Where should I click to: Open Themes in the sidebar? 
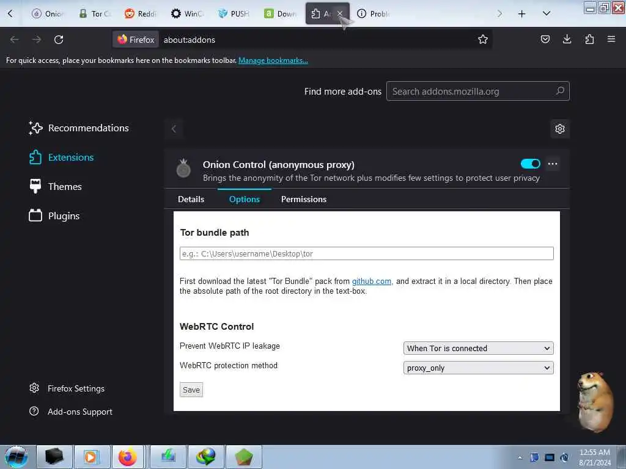pos(56,186)
